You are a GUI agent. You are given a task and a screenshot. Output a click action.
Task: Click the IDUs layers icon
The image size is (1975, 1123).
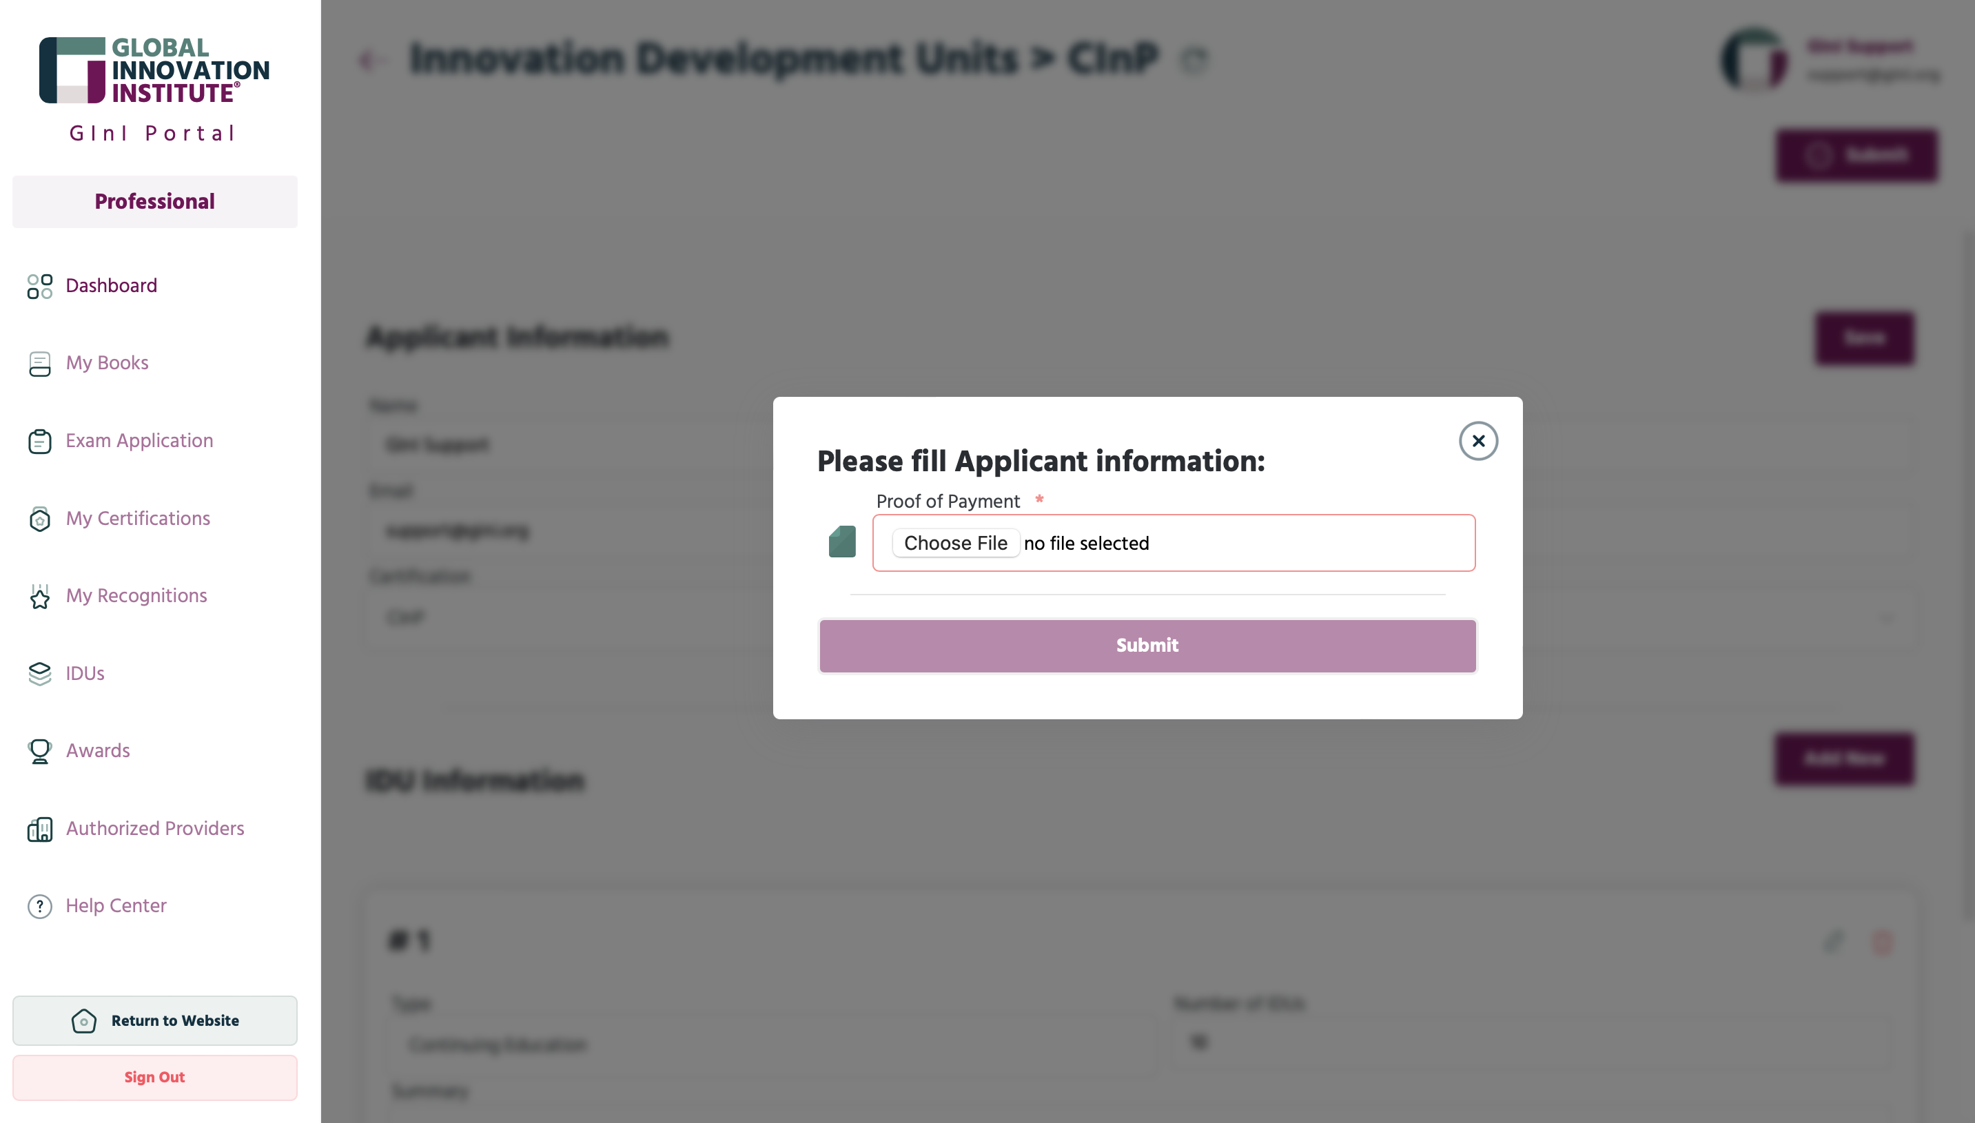[39, 673]
